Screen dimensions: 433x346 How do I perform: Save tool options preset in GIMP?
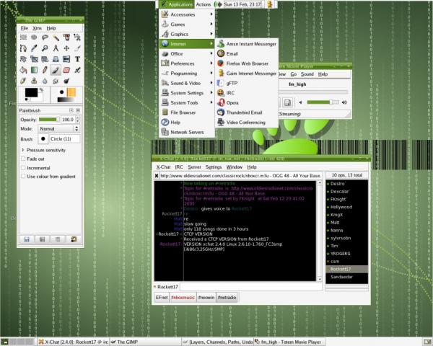click(27, 239)
